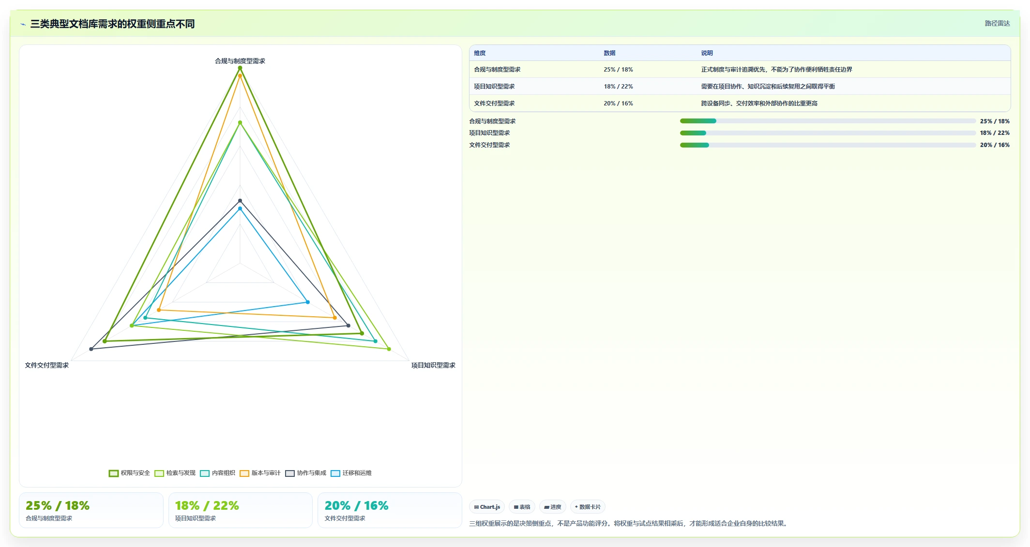Click the 20% / 16% value after progress bar
Image resolution: width=1030 pixels, height=547 pixels.
coord(995,145)
